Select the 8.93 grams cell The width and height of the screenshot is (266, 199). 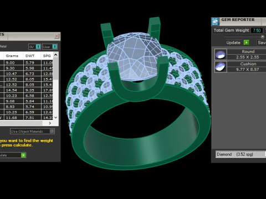click(x=14, y=107)
